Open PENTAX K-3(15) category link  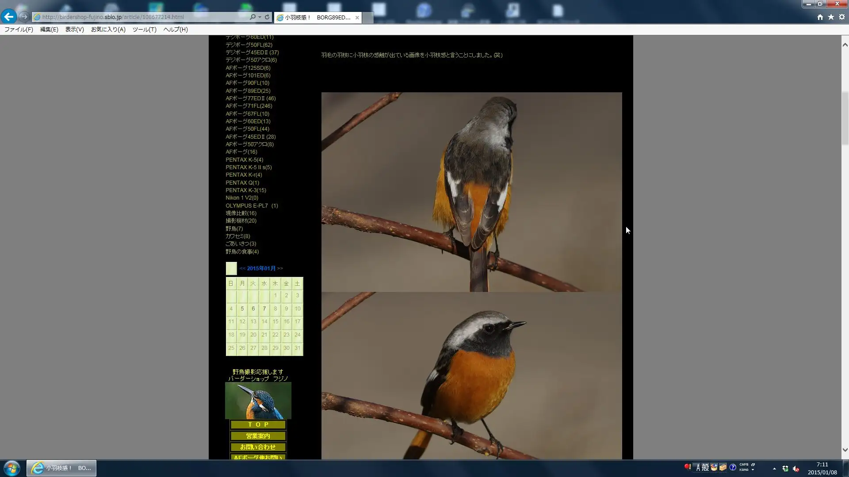click(x=246, y=190)
